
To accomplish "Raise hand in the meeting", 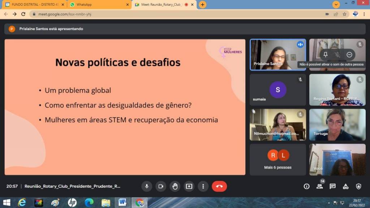I will point(175,186).
